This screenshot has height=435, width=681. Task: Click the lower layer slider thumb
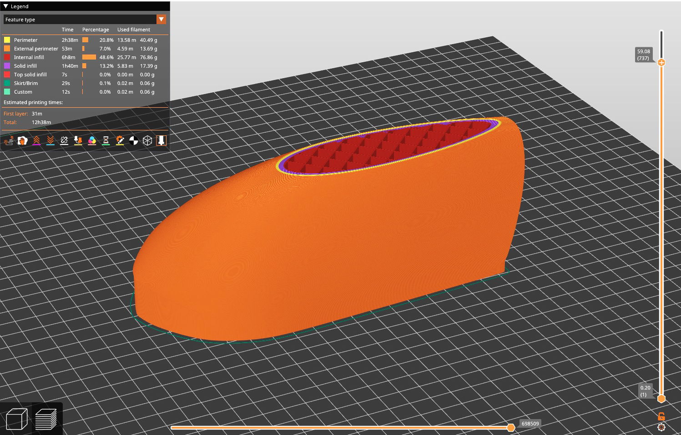pos(661,399)
